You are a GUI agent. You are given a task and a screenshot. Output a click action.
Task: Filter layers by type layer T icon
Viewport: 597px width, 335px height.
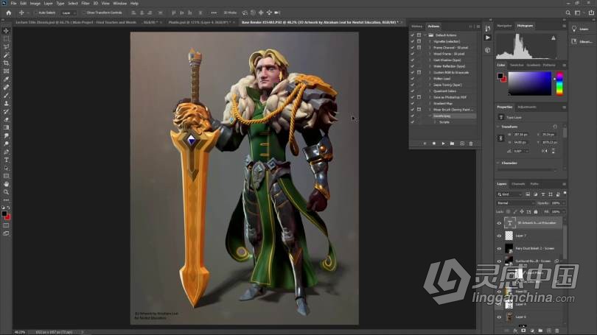coord(543,194)
